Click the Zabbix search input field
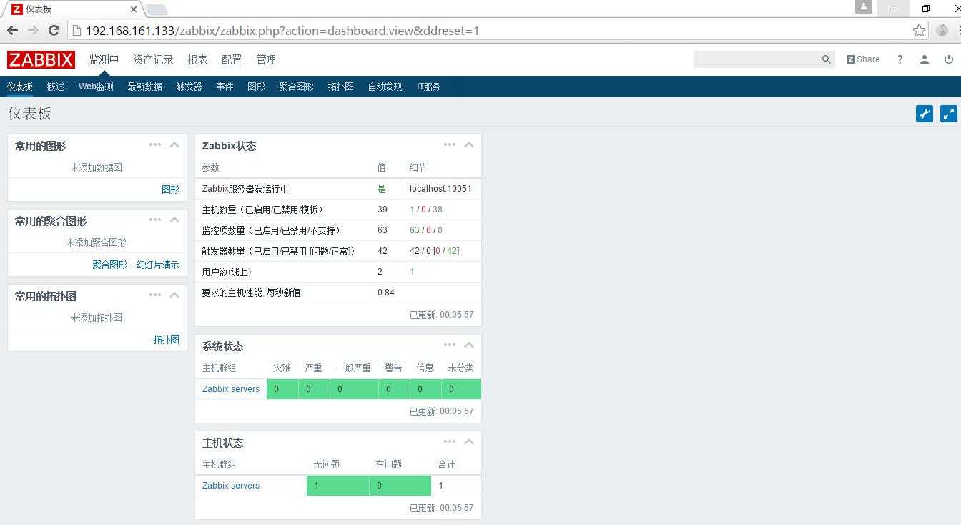The image size is (961, 525). (757, 59)
